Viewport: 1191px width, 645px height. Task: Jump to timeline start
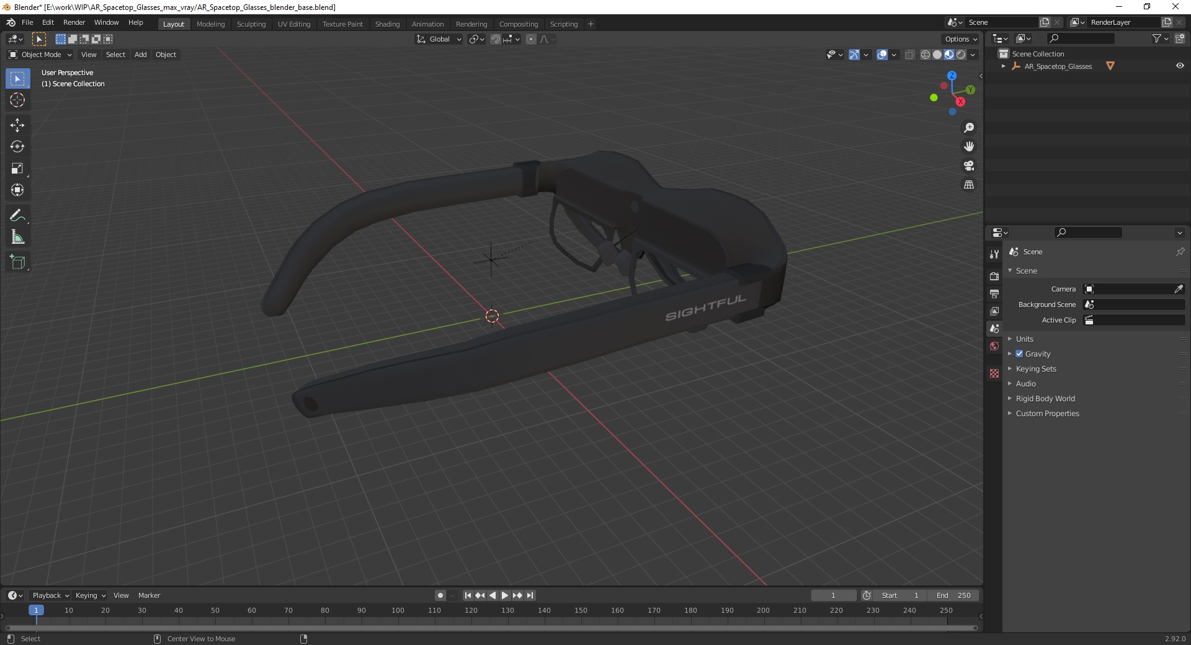coord(468,595)
